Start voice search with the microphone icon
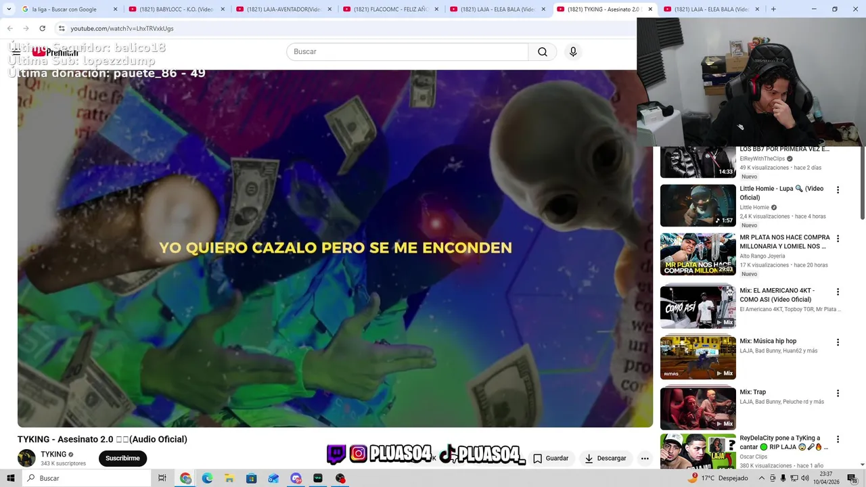The height and width of the screenshot is (487, 866). pos(573,52)
